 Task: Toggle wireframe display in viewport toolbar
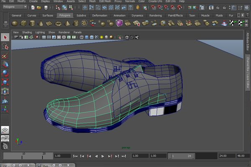click(x=82, y=37)
